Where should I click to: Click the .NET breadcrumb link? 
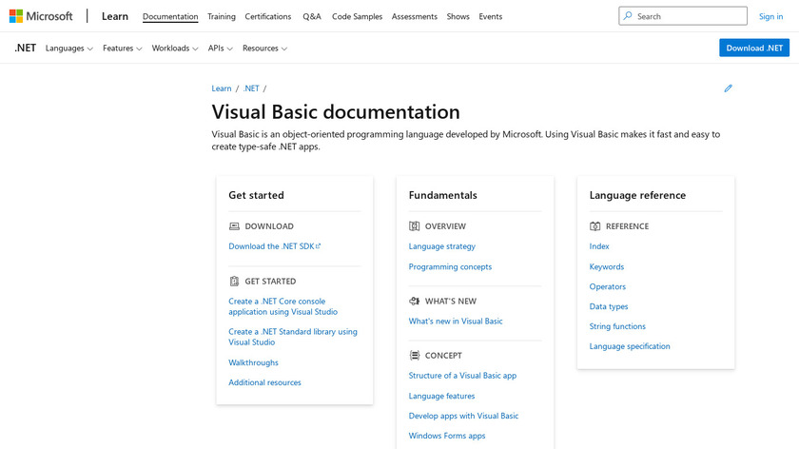click(x=251, y=88)
